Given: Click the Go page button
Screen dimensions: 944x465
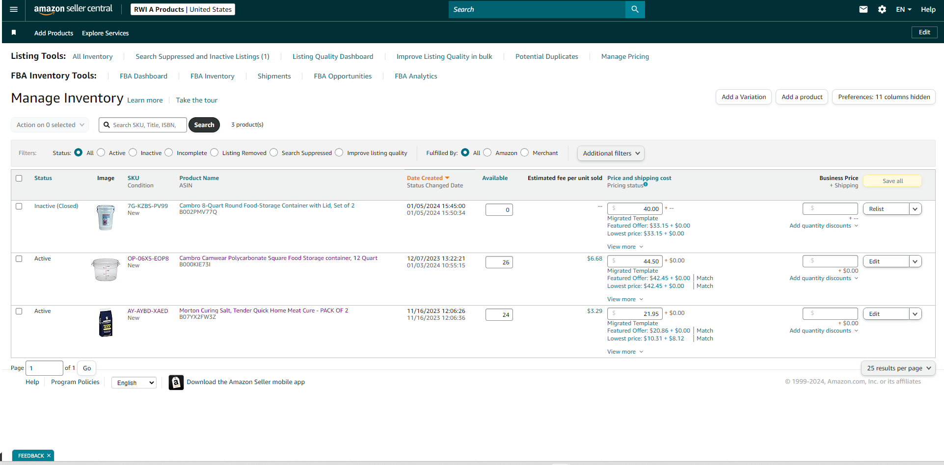Looking at the screenshot, I should (87, 368).
